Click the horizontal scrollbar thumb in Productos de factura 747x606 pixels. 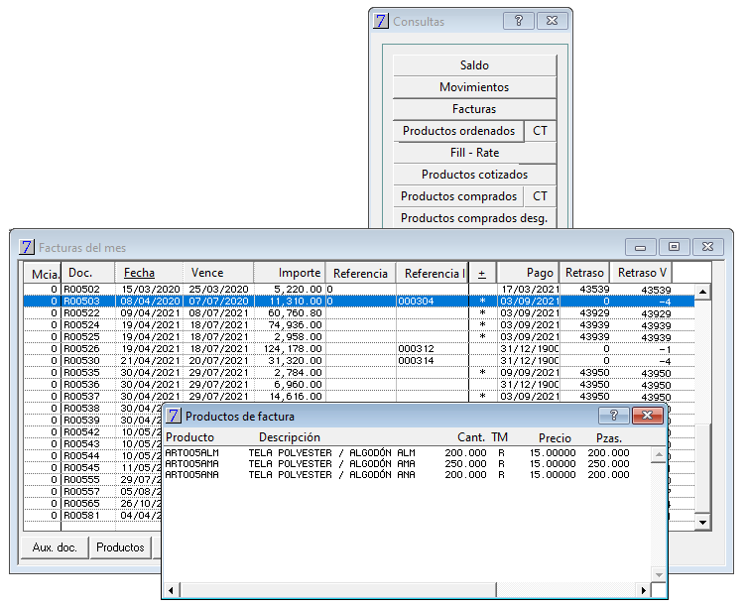tap(337, 591)
